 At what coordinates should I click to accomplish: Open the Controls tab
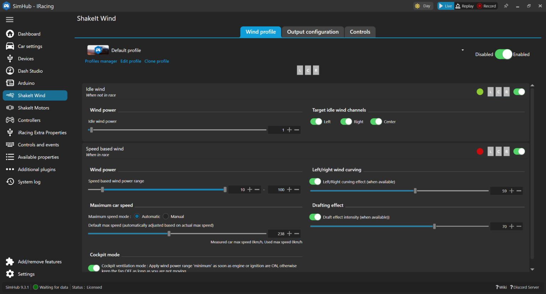click(360, 32)
